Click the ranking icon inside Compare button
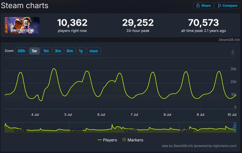Viewport: 242px width, 153px height. (219, 6)
